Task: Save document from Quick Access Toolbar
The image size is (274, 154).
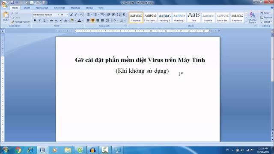Action: tap(12, 3)
